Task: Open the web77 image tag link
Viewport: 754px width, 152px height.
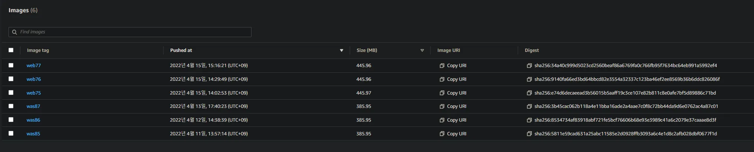Action: click(x=34, y=66)
